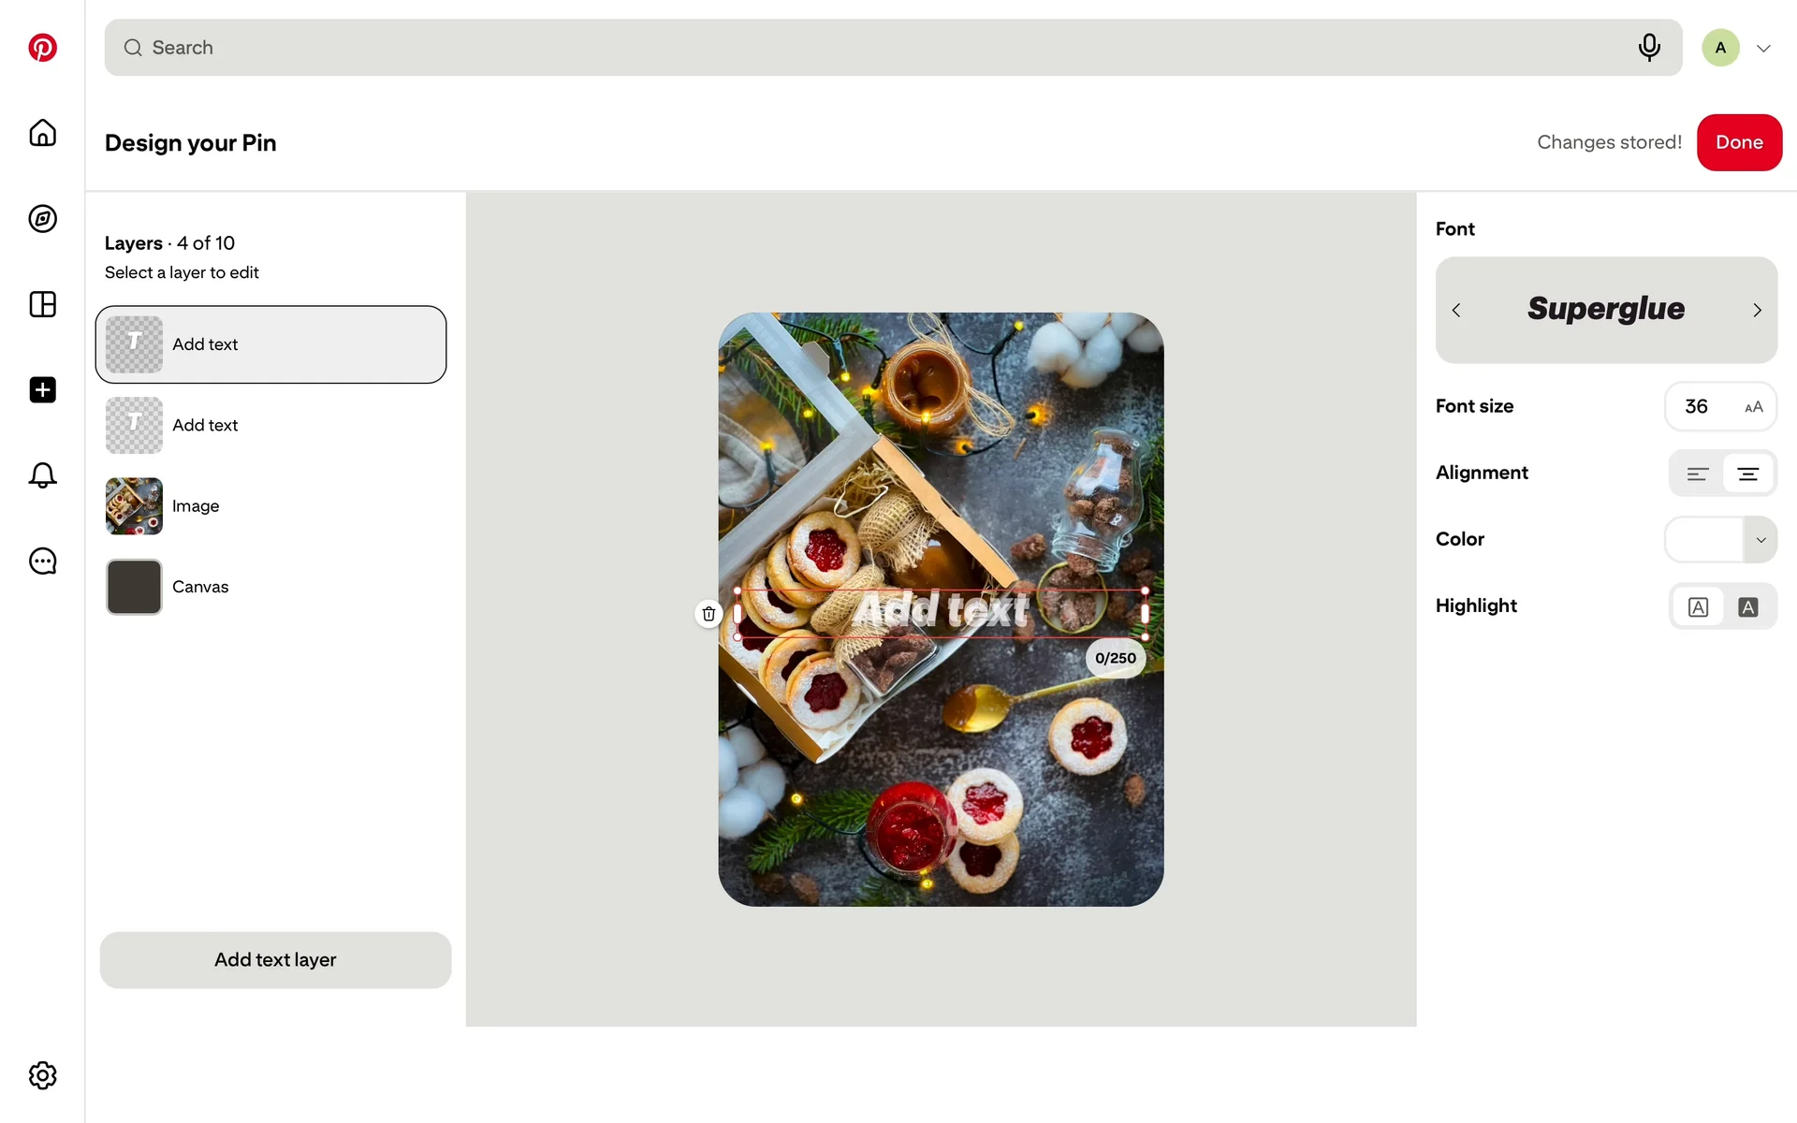Select the Canvas layer

click(270, 587)
